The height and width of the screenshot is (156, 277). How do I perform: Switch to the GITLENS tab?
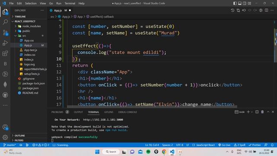pyautogui.click(x=109, y=112)
